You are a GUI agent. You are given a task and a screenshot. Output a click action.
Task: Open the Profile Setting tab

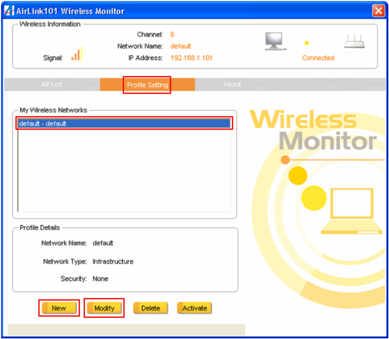coord(147,85)
